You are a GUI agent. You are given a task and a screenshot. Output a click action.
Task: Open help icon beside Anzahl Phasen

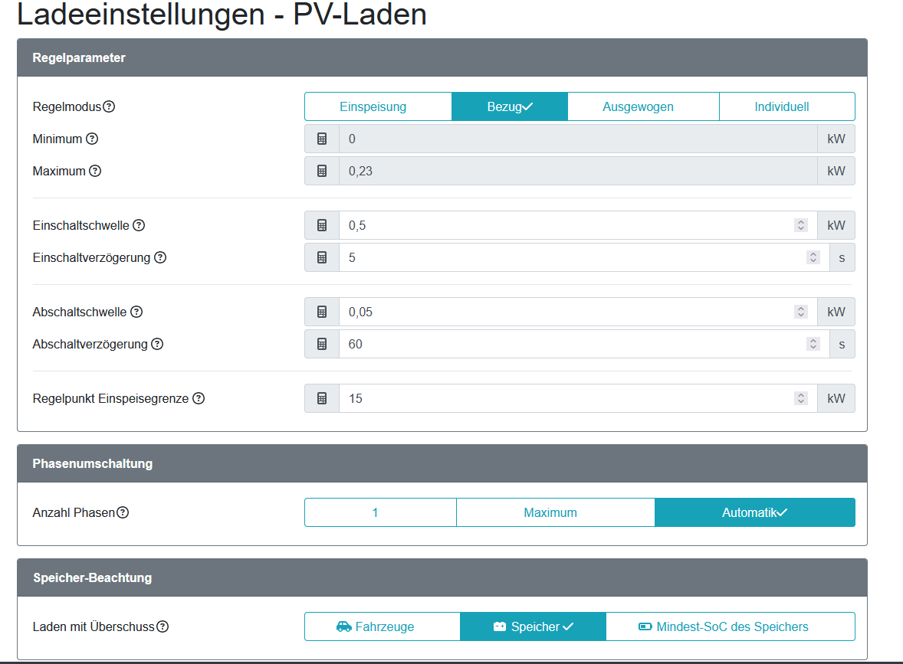pyautogui.click(x=123, y=512)
